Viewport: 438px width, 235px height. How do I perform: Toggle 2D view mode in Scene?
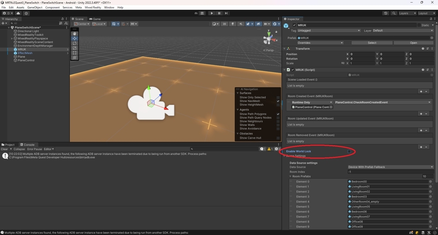point(224,24)
